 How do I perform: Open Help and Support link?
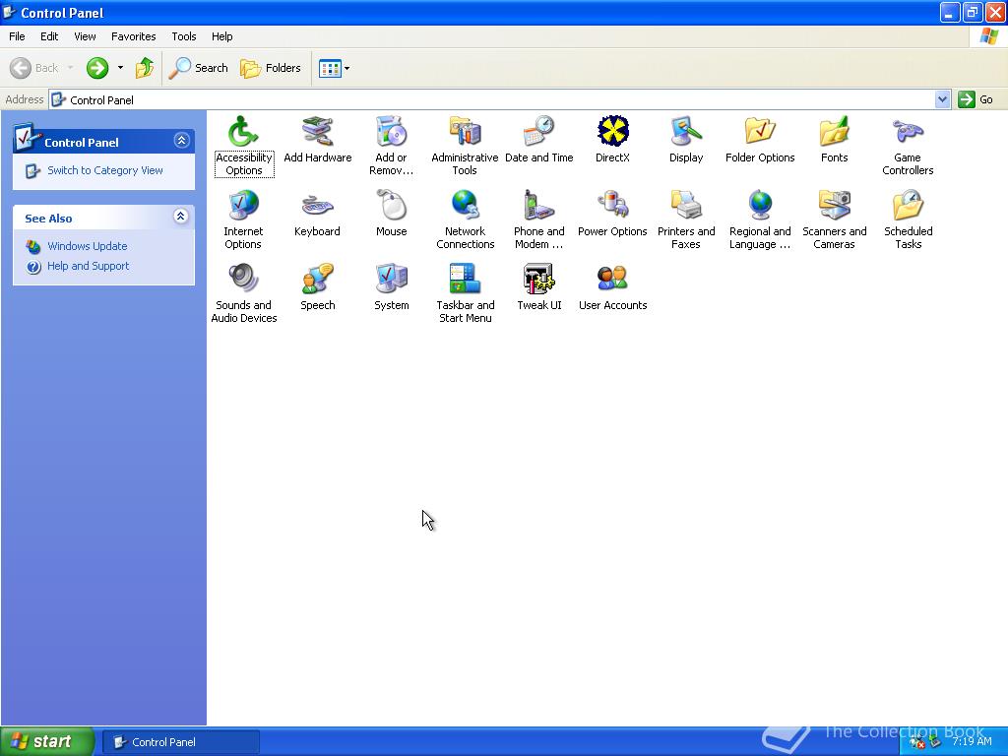(88, 266)
